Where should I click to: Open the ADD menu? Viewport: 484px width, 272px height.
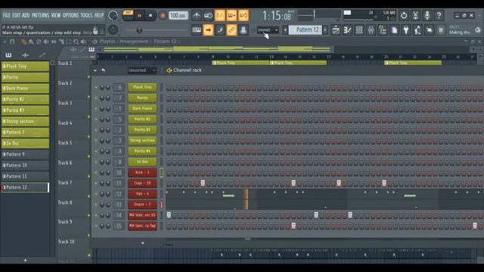(26, 15)
